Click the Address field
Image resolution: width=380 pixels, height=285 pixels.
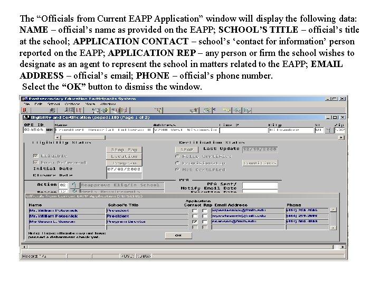click(x=186, y=130)
